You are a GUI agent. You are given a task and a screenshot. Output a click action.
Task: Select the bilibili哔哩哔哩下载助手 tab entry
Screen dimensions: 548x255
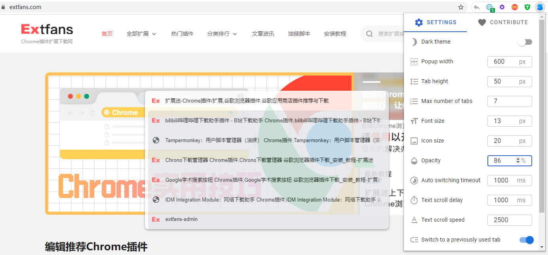(x=267, y=120)
